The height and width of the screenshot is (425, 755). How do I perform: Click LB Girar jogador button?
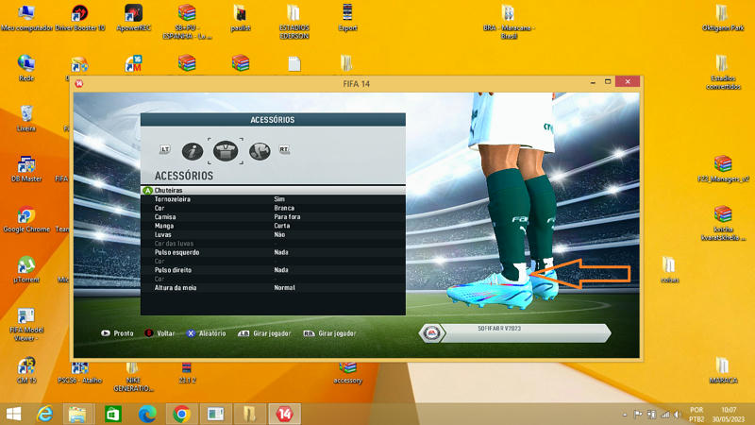[264, 333]
